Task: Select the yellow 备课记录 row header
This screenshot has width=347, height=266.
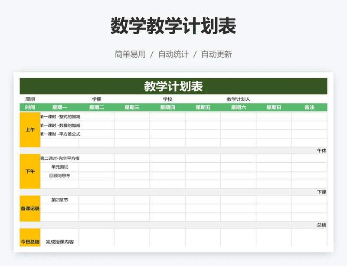Action: pyautogui.click(x=30, y=209)
